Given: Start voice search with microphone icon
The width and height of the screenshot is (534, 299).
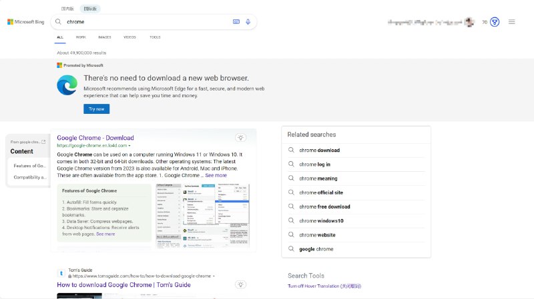Looking at the screenshot, I should [248, 22].
